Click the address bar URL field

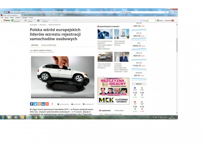[x=63, y=12]
